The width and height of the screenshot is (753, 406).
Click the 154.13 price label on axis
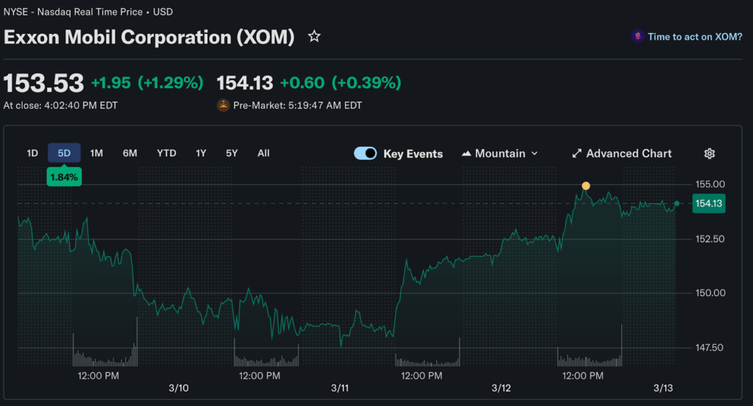(709, 204)
